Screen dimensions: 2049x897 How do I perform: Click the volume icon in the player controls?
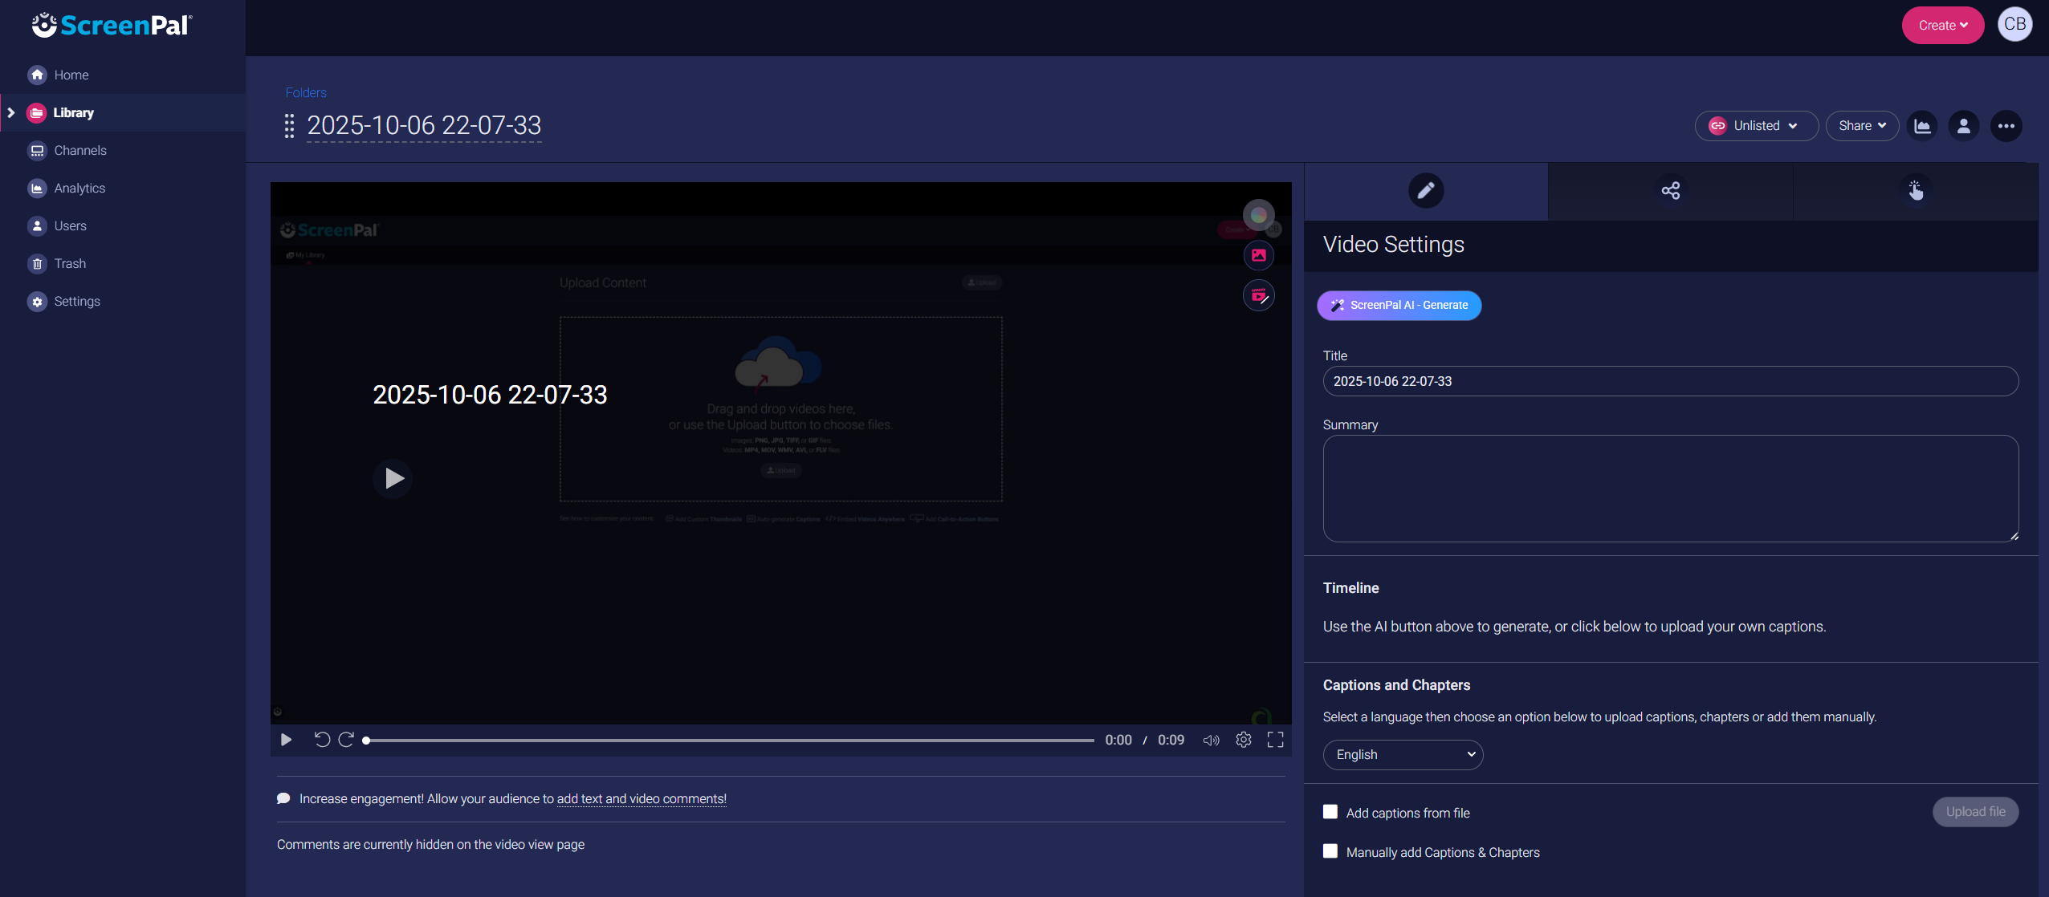point(1211,740)
